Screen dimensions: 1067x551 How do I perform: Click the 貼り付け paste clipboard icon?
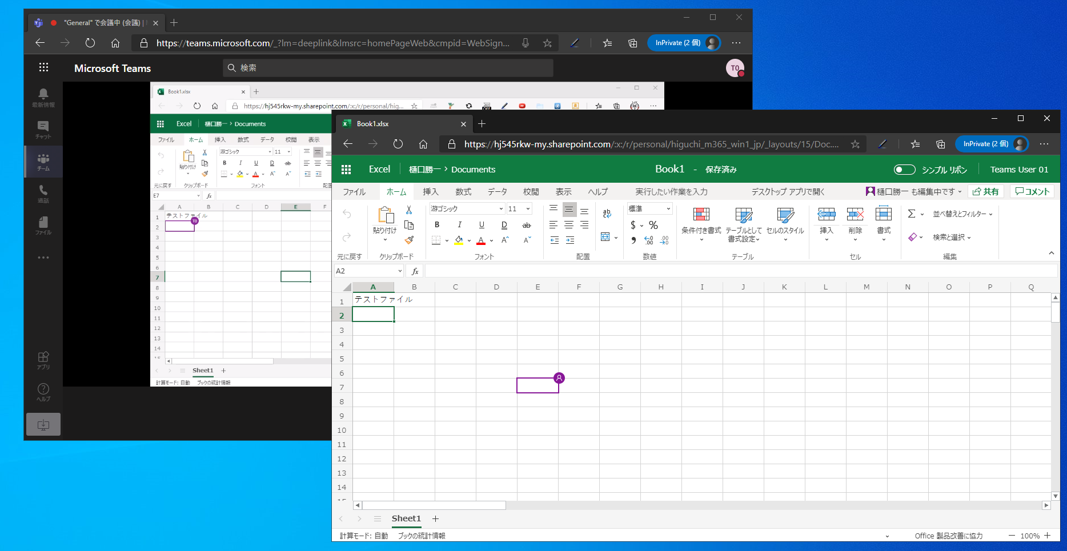pyautogui.click(x=385, y=215)
